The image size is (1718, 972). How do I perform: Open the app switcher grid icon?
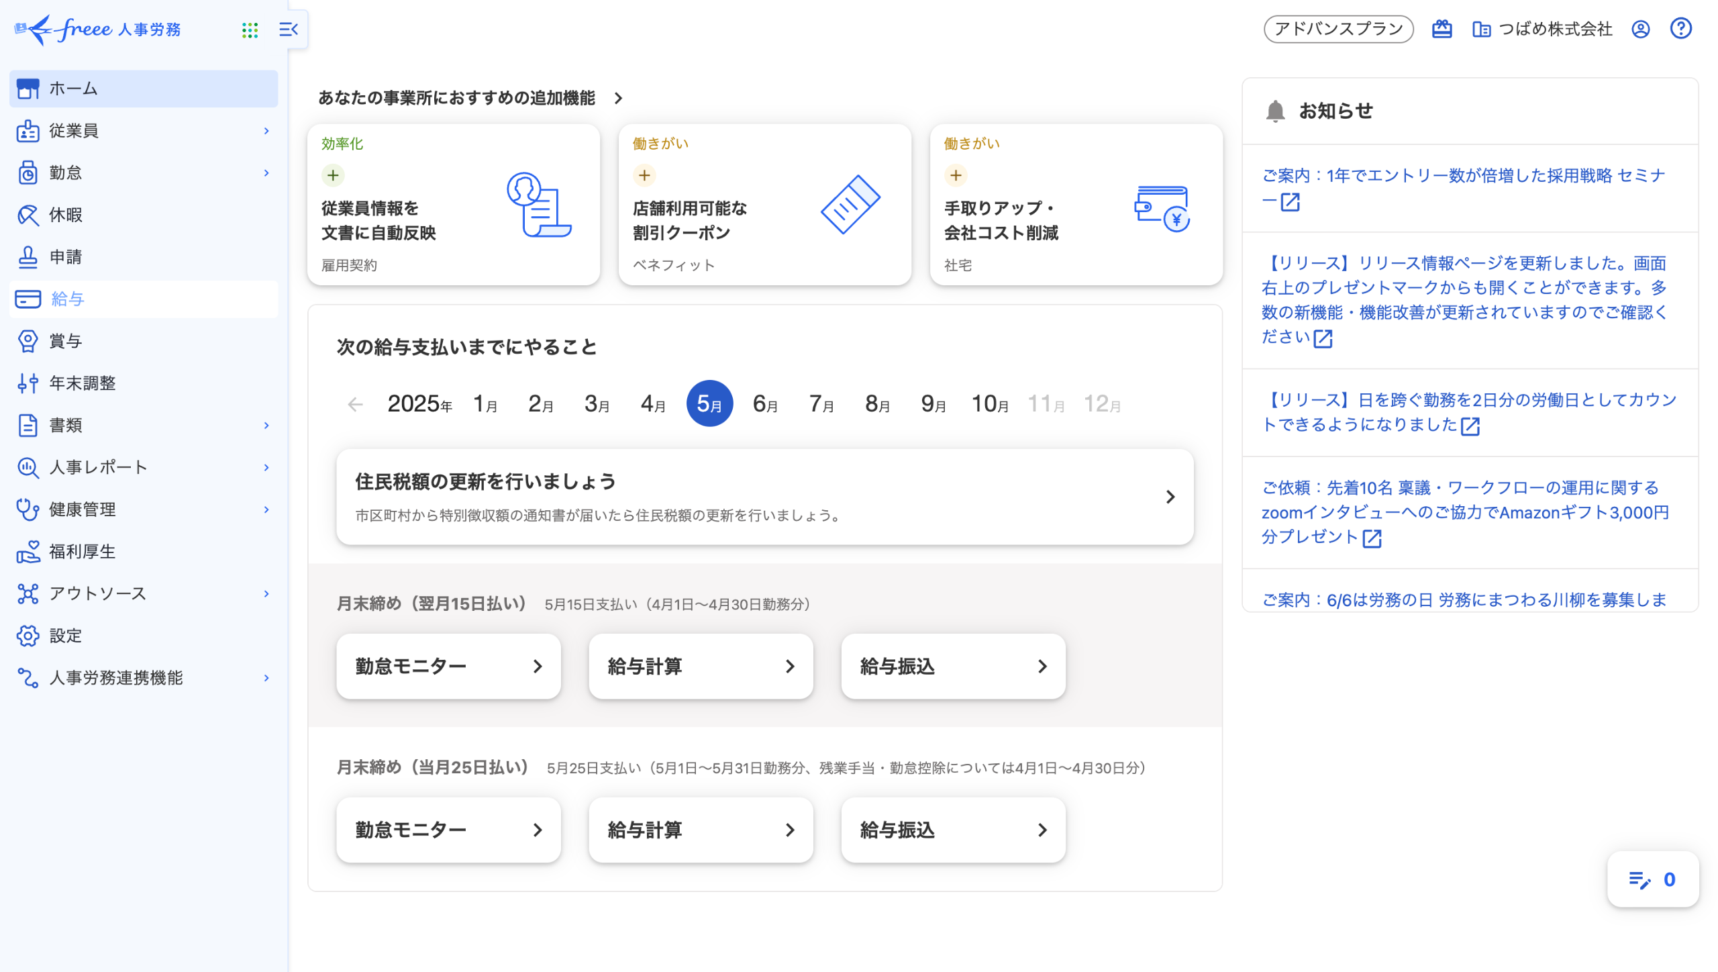tap(250, 30)
